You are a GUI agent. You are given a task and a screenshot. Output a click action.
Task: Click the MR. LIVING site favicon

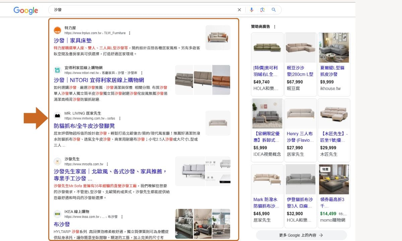(57, 115)
